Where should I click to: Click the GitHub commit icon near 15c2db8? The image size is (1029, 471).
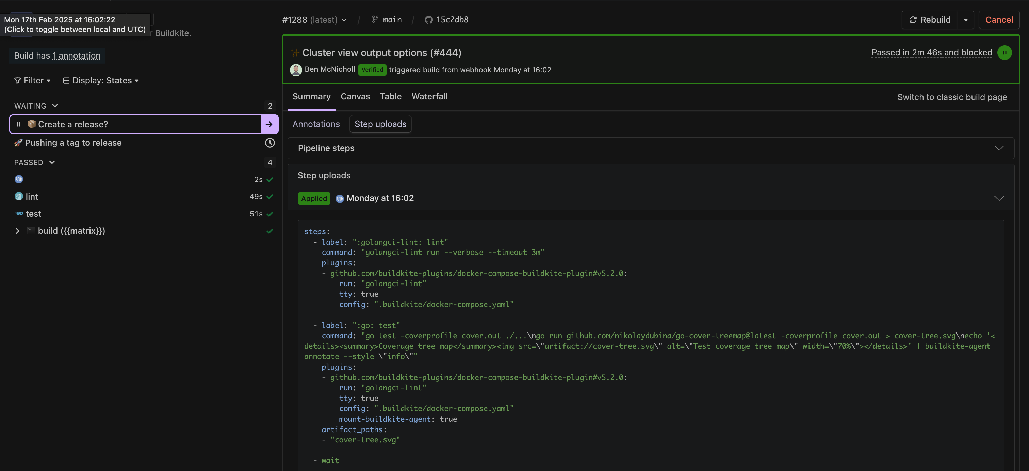429,20
